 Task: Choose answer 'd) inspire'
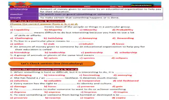(121, 92)
